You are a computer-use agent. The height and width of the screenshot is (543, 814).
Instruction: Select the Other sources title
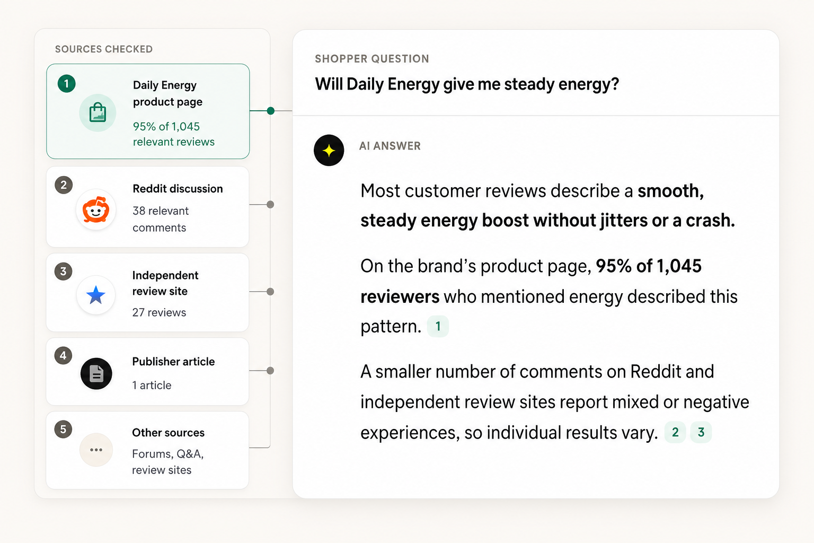tap(168, 433)
